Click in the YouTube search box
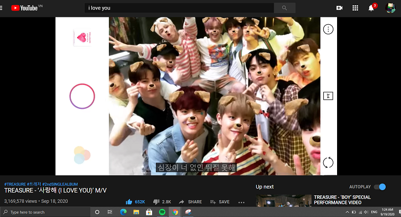The image size is (401, 217). tap(179, 8)
